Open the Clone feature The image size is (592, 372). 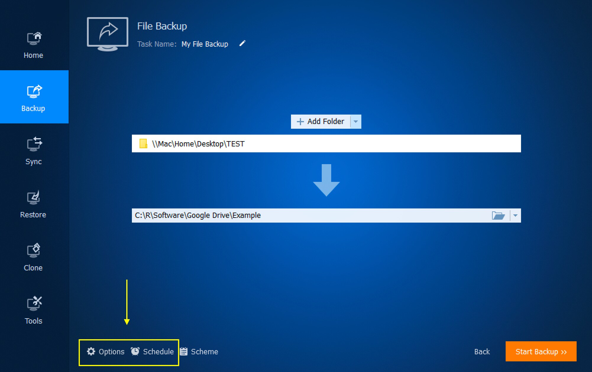(x=33, y=257)
